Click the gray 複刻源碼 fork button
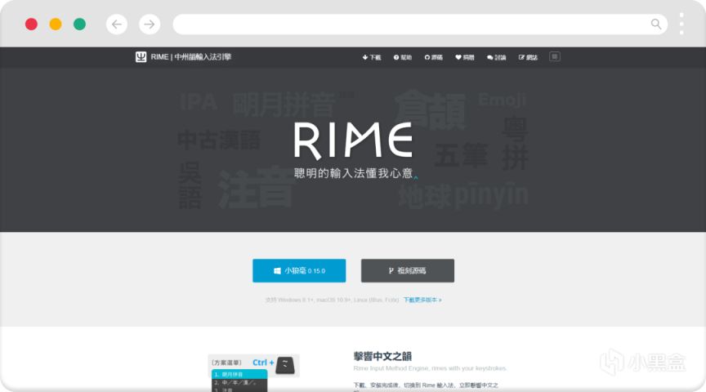This screenshot has width=706, height=392. [408, 270]
